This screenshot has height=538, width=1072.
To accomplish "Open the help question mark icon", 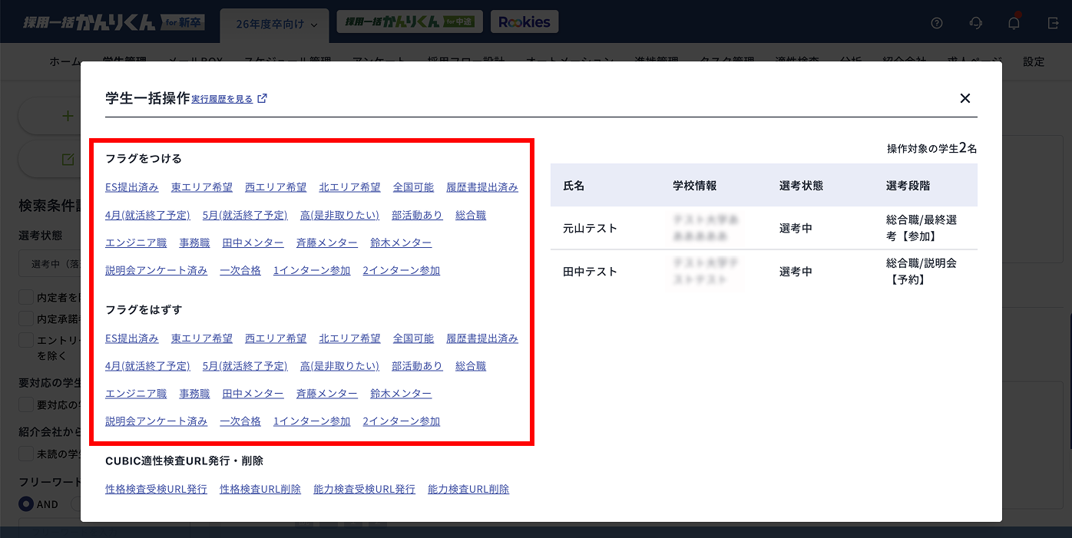I will click(x=936, y=23).
